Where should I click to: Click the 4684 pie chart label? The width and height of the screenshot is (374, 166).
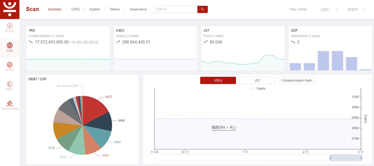point(105,155)
